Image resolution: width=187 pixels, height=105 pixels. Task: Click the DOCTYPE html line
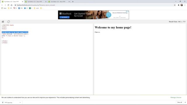coord(8,25)
